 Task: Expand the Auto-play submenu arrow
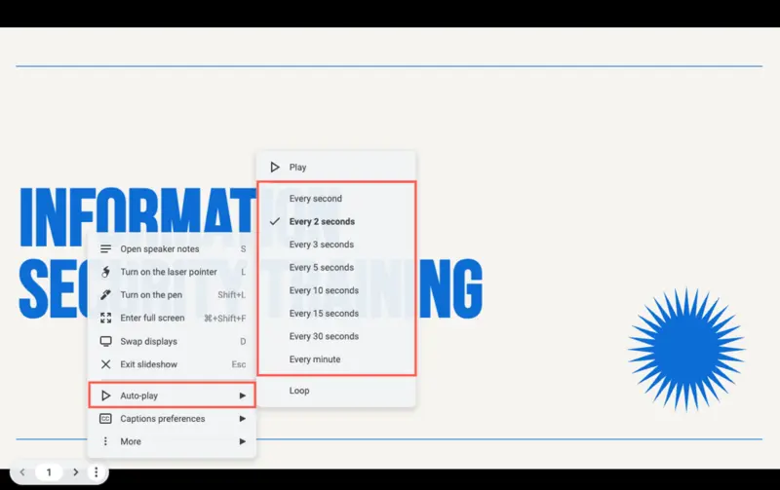point(243,396)
